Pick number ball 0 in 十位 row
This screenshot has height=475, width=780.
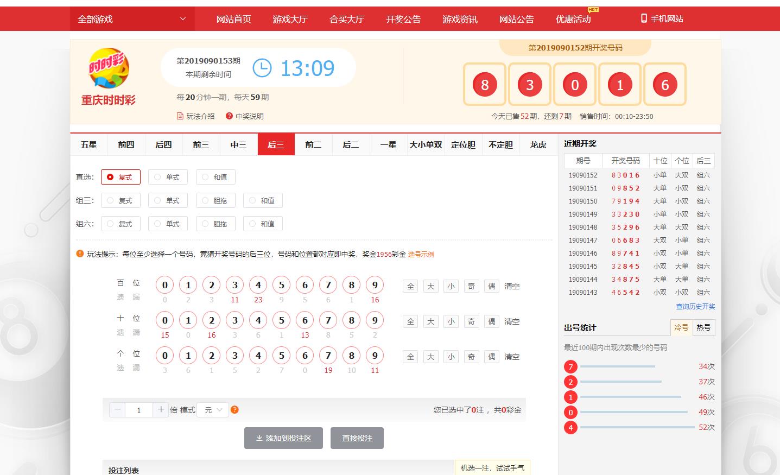[165, 320]
